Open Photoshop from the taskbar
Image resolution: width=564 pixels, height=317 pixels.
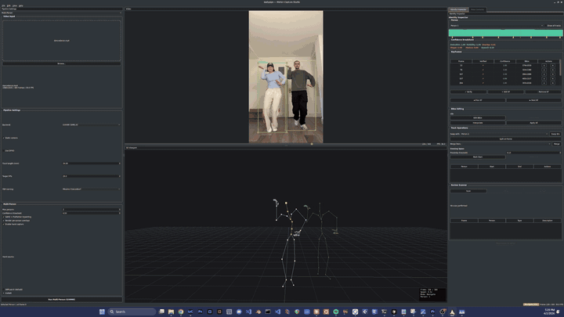coord(201,312)
